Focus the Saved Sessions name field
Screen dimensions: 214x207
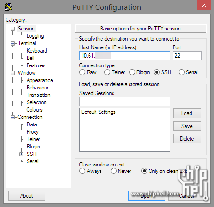tap(125, 101)
